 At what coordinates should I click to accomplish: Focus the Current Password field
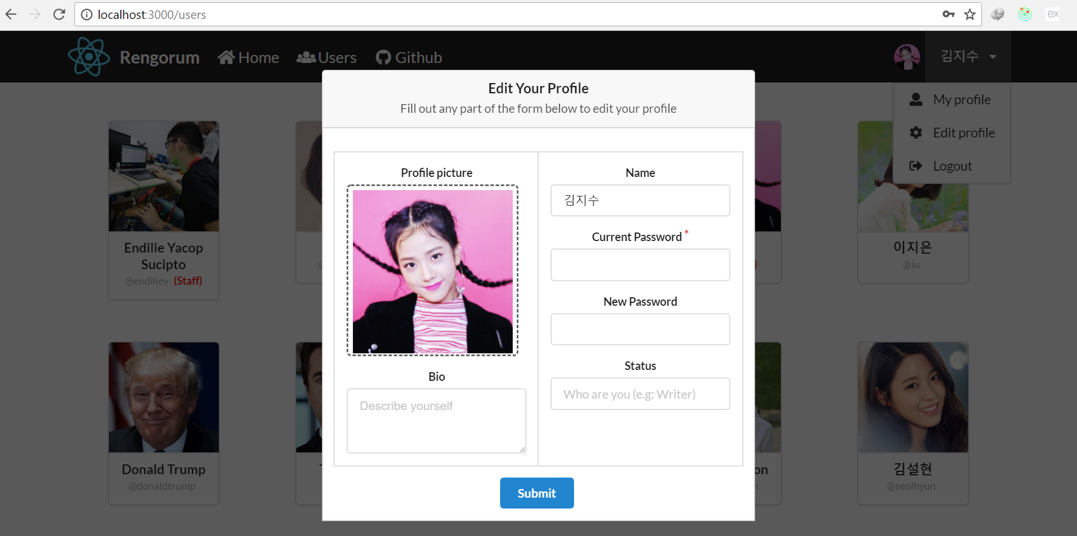(x=640, y=265)
